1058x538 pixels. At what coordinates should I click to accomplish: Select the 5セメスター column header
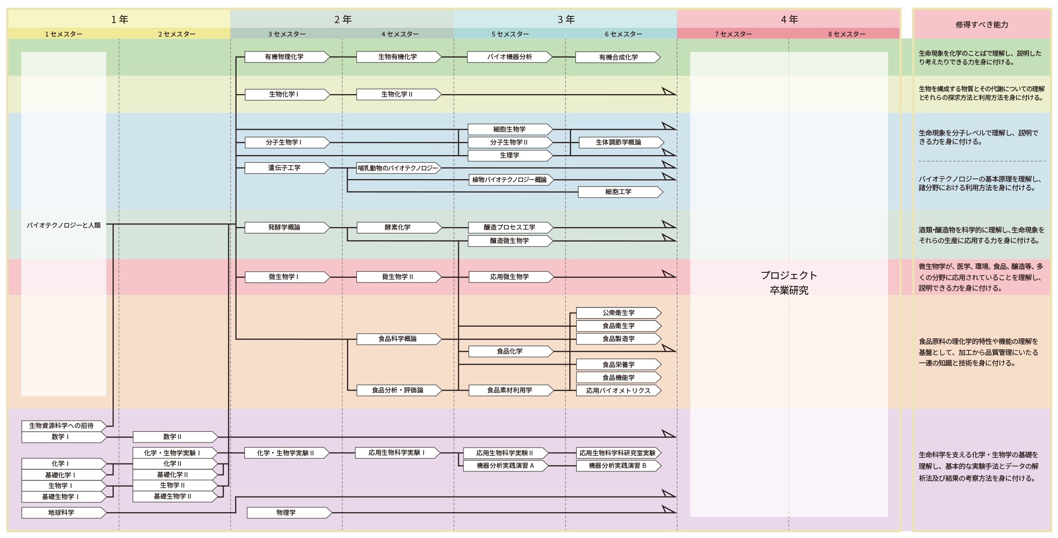click(x=510, y=34)
